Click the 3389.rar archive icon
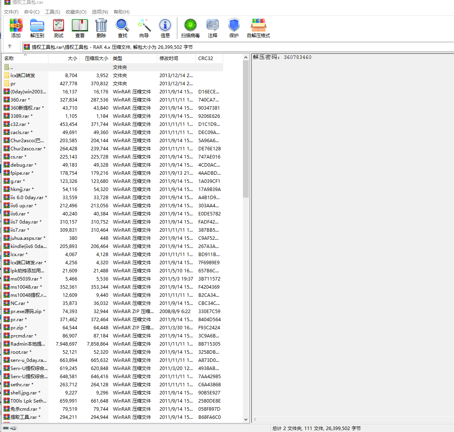 pyautogui.click(x=7, y=116)
